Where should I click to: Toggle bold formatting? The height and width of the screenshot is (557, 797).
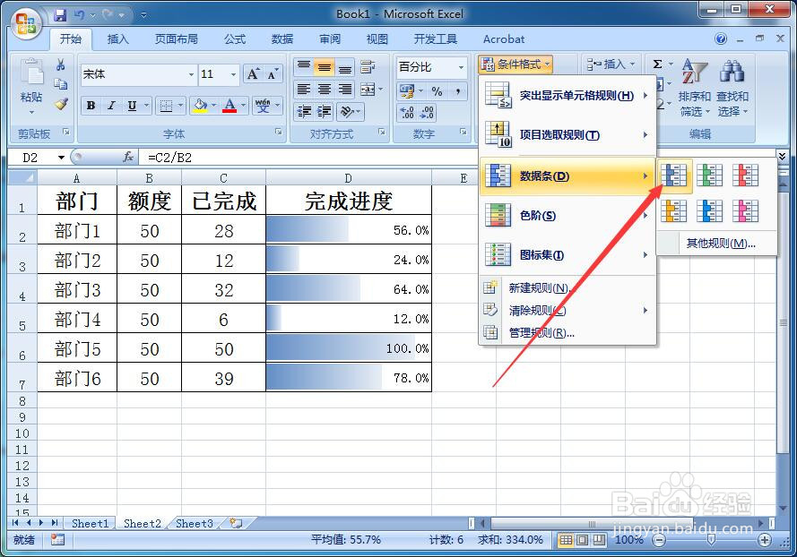point(90,106)
